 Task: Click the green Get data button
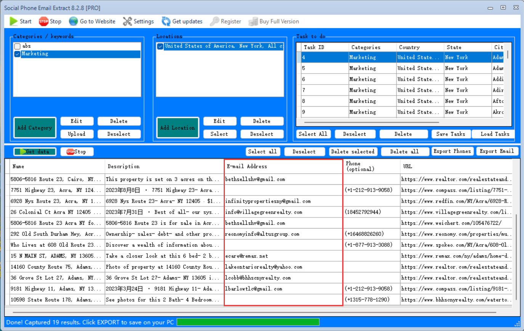tap(35, 152)
